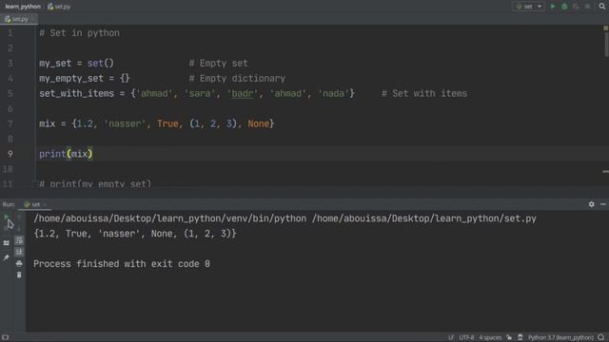This screenshot has width=609, height=342.
Task: Click UTF-8 encoding in status bar
Action: 466,338
